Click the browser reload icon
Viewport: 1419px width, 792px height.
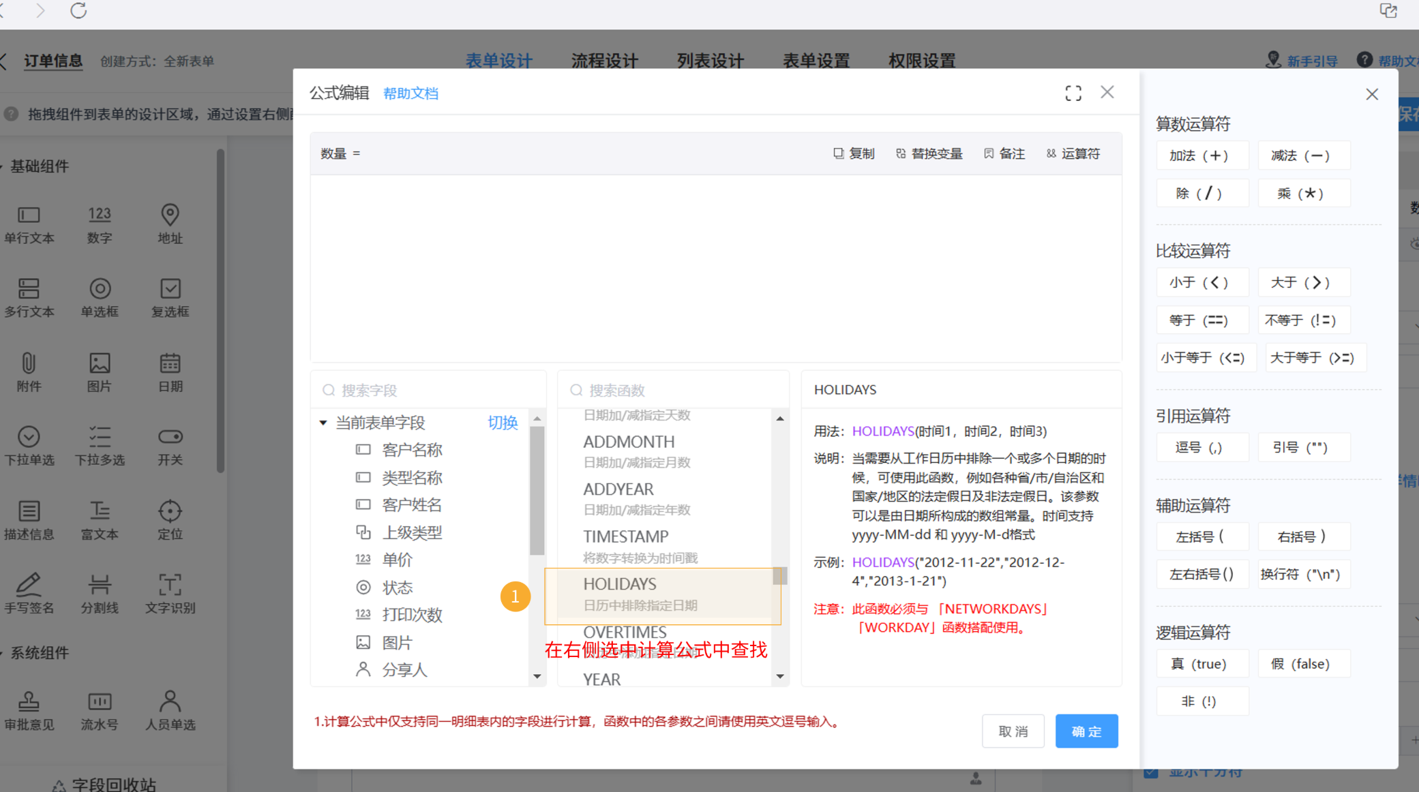[78, 11]
